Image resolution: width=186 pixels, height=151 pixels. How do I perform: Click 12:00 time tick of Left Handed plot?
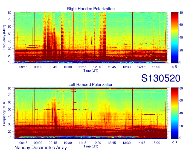tap(97, 143)
